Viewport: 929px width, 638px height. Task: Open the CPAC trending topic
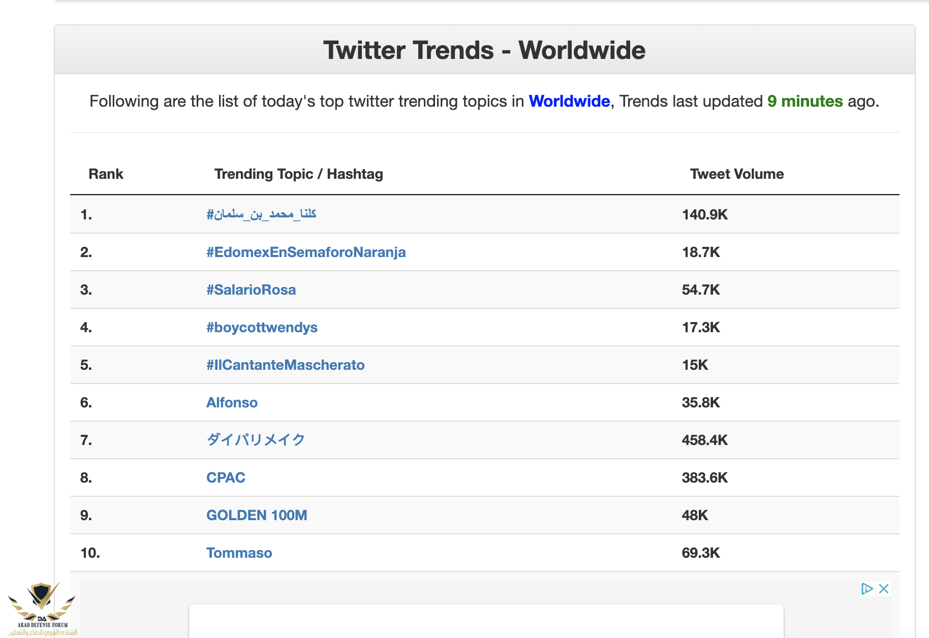(226, 477)
